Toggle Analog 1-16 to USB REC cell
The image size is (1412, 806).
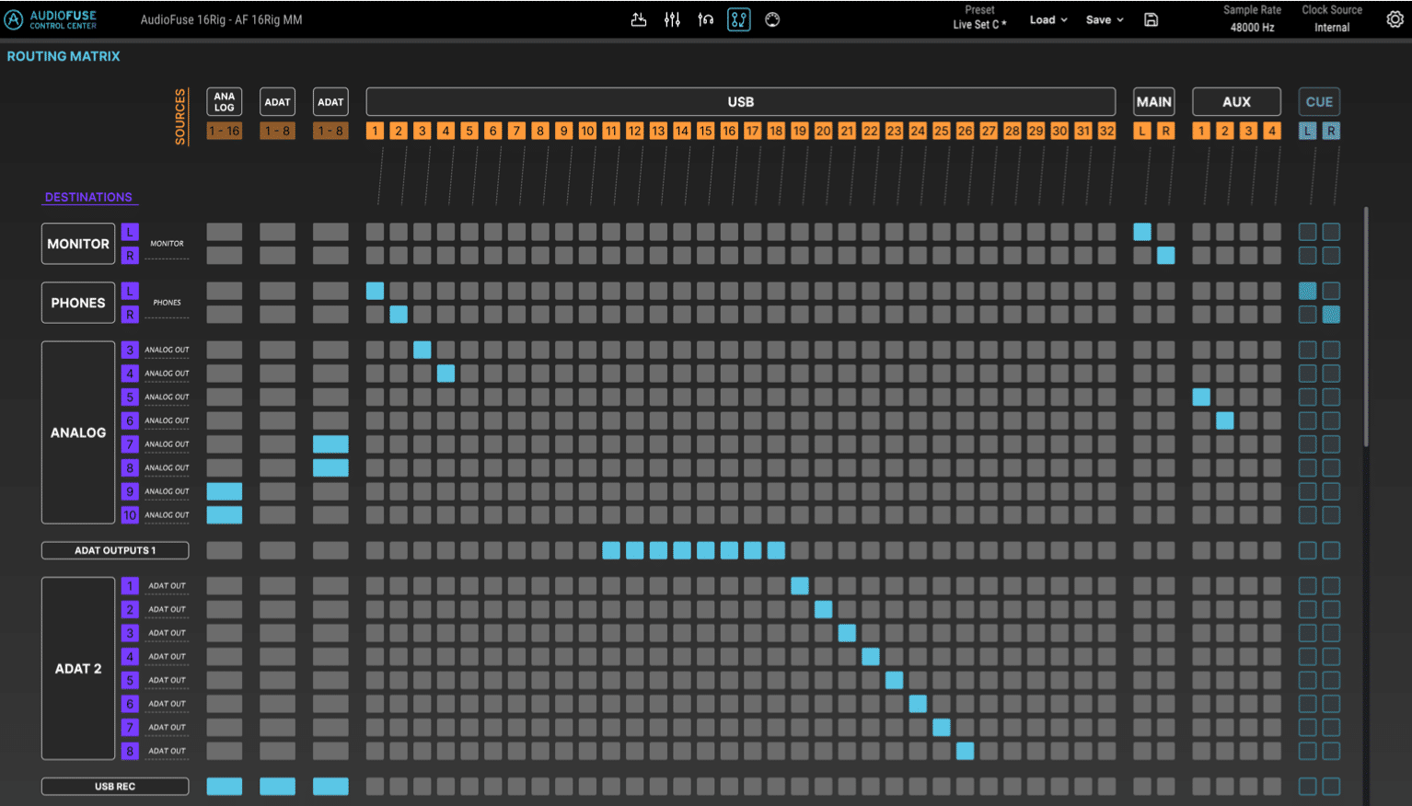click(x=225, y=786)
